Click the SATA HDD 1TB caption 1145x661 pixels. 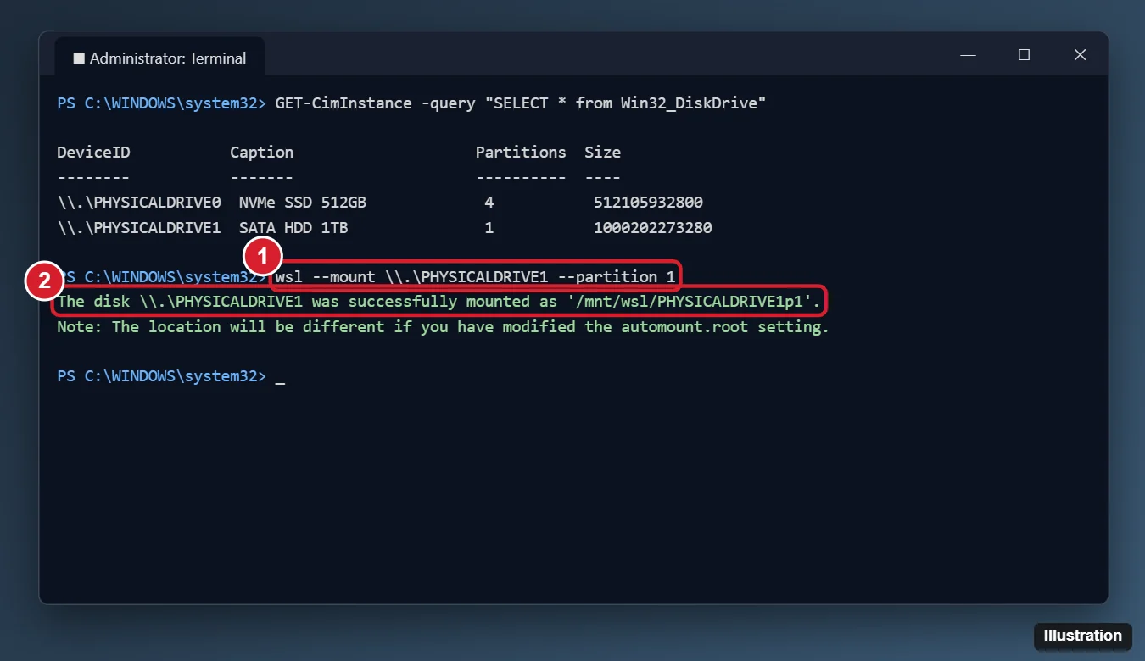click(x=293, y=228)
